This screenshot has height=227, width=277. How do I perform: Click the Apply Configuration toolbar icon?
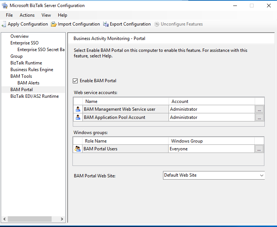(4, 24)
